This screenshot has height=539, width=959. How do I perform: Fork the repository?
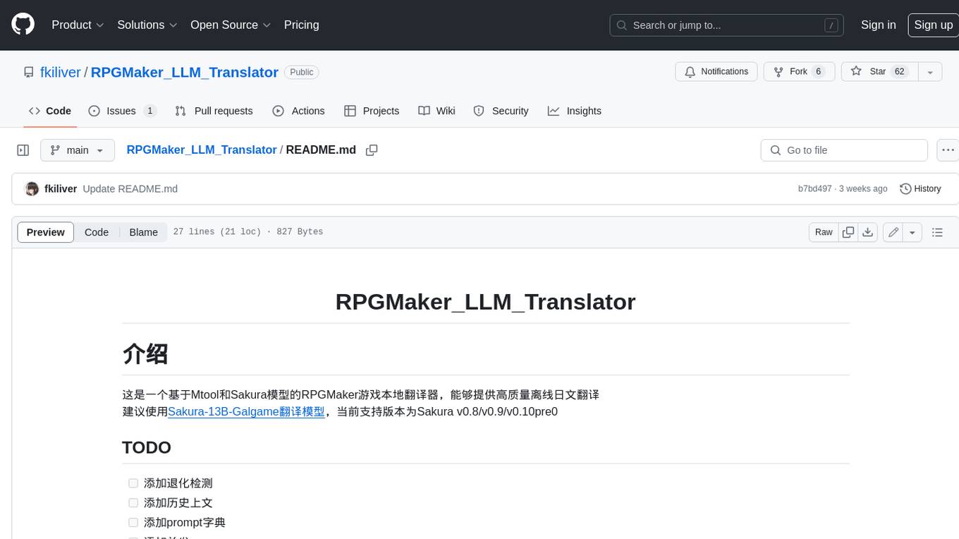(799, 72)
